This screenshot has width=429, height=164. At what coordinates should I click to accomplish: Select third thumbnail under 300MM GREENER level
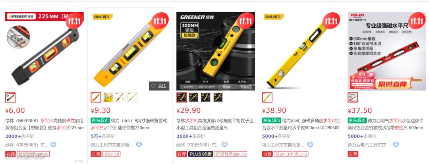point(206,97)
